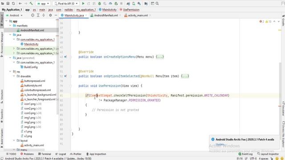Image resolution: width=285 pixels, height=160 pixels.
Task: Open the Android project view dropdown
Action: click(x=15, y=16)
